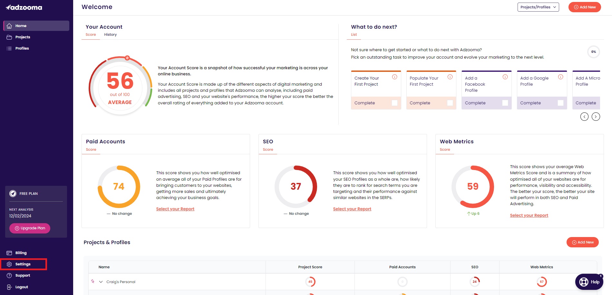Click the Adzooma logo
The height and width of the screenshot is (295, 612).
coord(24,7)
